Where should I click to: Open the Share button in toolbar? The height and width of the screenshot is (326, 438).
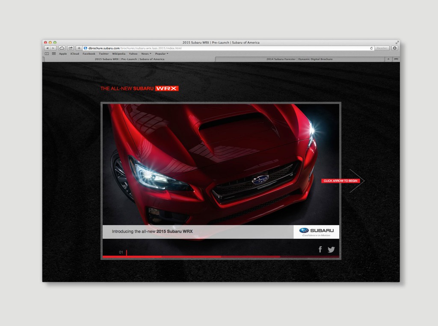click(x=71, y=48)
